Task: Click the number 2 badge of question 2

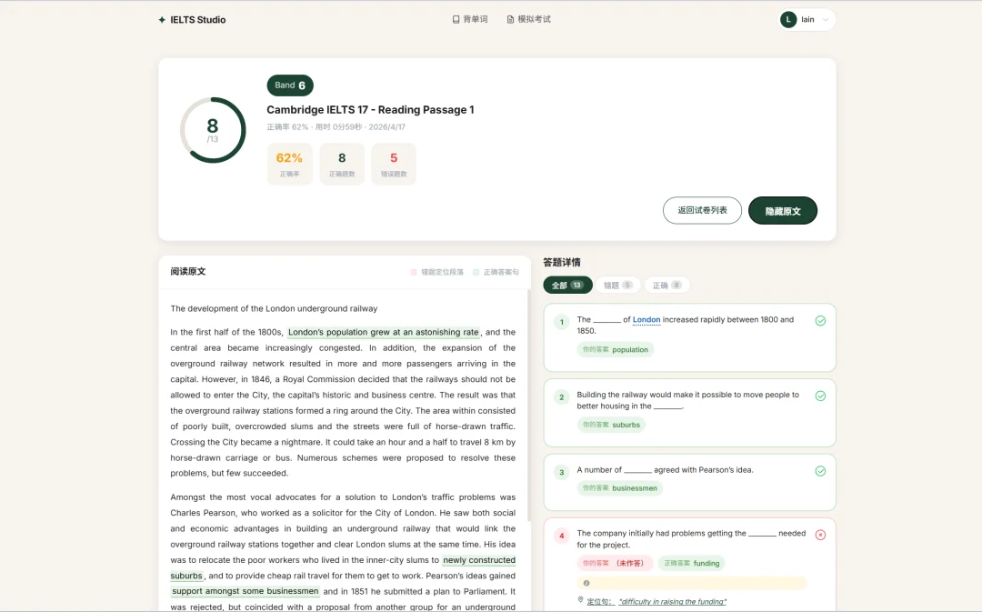Action: (x=562, y=397)
